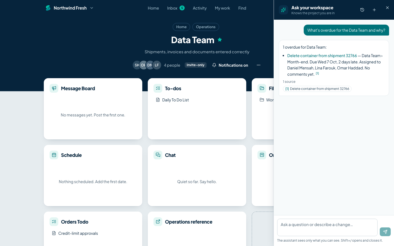Open Credit-limit approvals list
This screenshot has width=394, height=246.
click(78, 233)
